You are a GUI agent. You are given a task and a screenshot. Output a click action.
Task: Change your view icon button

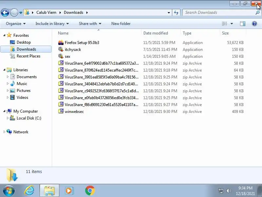pos(224,24)
